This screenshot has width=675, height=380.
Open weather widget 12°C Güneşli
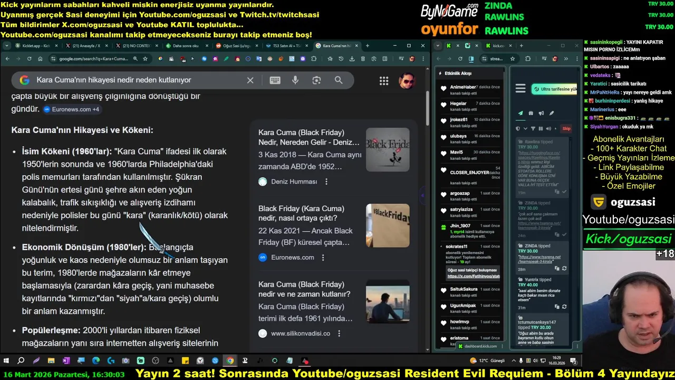pos(487,361)
